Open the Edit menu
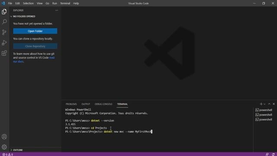Image resolution: width=277 pixels, height=156 pixels. click(17, 3)
